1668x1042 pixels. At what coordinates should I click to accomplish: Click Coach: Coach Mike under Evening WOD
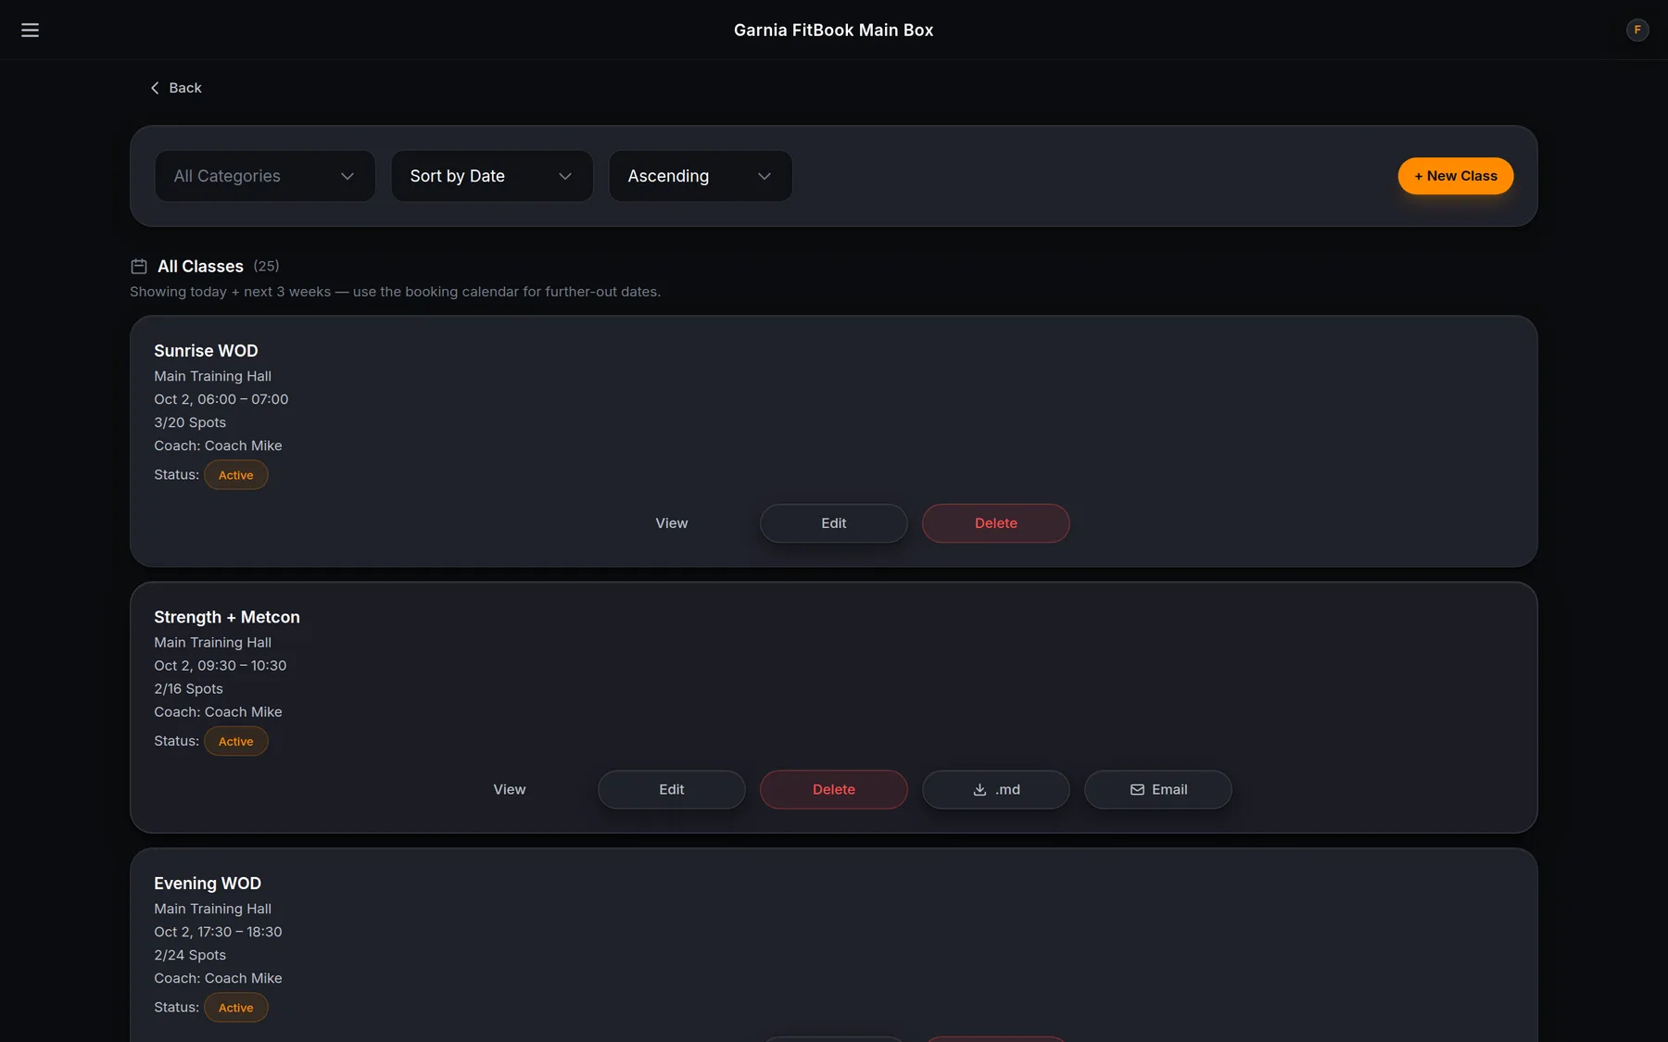[218, 978]
